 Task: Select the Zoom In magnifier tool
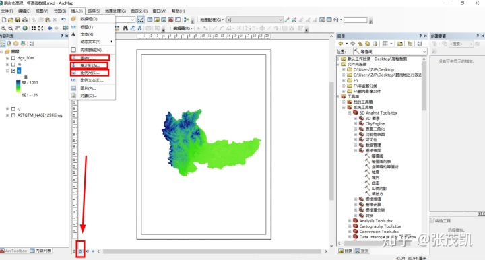[x=4, y=28]
